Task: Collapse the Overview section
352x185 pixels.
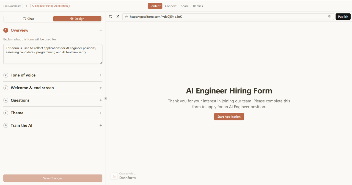Action: 101,30
